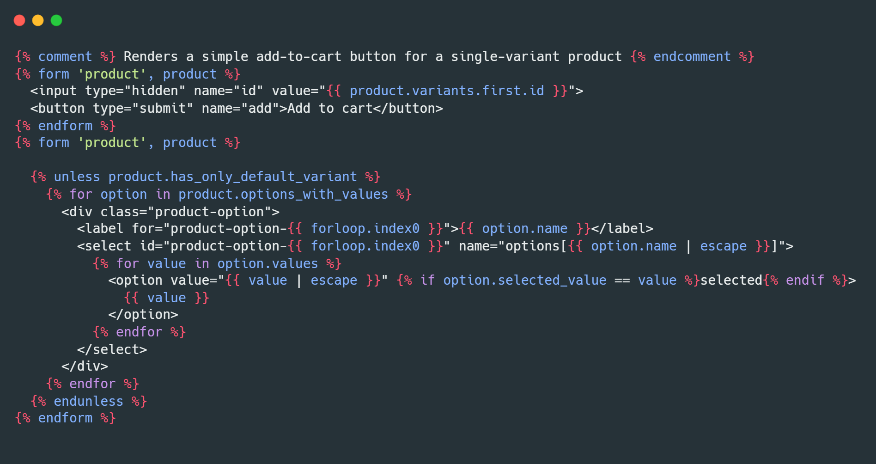
Task: Click 'option.name' inside the label tag
Action: 524,228
